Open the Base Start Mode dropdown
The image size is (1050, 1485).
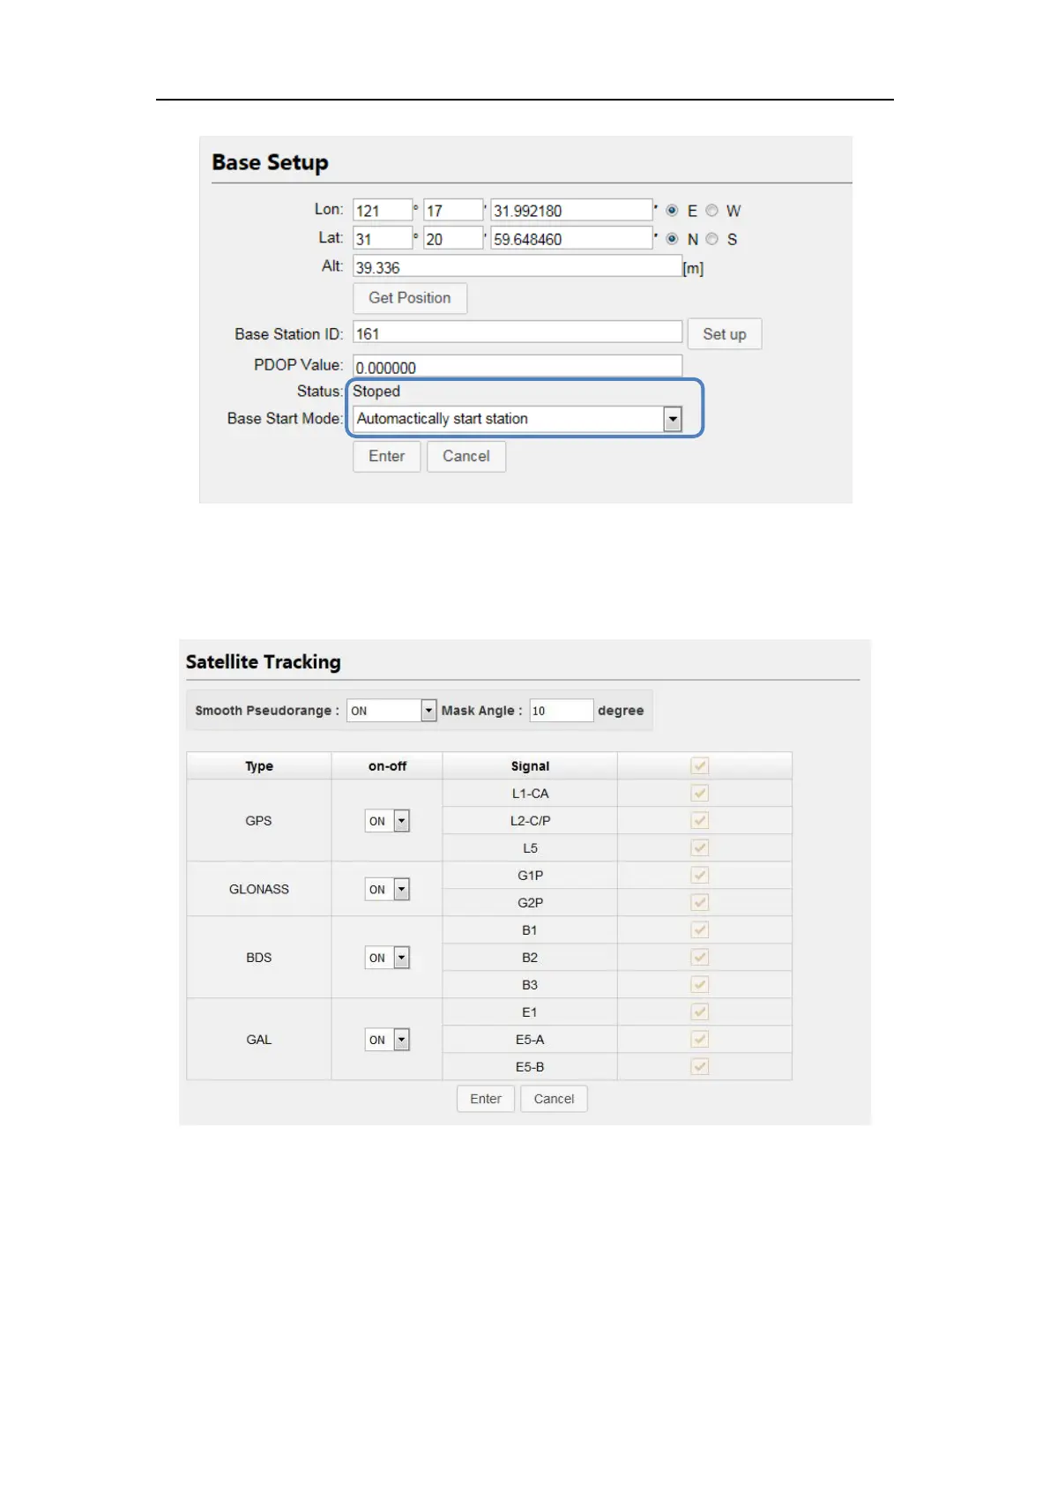point(673,420)
